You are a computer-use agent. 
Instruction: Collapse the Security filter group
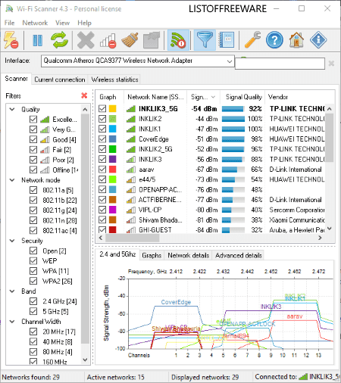tap(12, 241)
